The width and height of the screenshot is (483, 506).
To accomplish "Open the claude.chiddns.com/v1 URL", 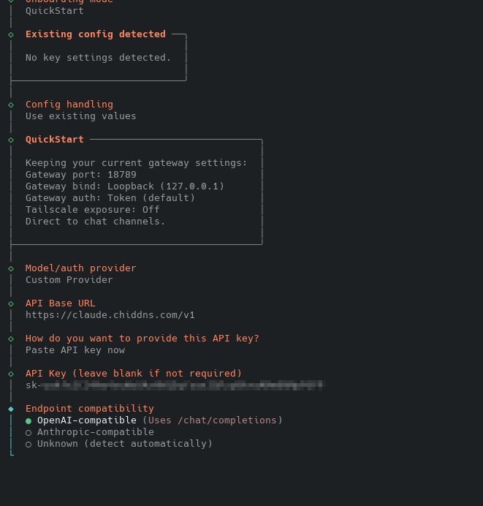I will tap(110, 315).
